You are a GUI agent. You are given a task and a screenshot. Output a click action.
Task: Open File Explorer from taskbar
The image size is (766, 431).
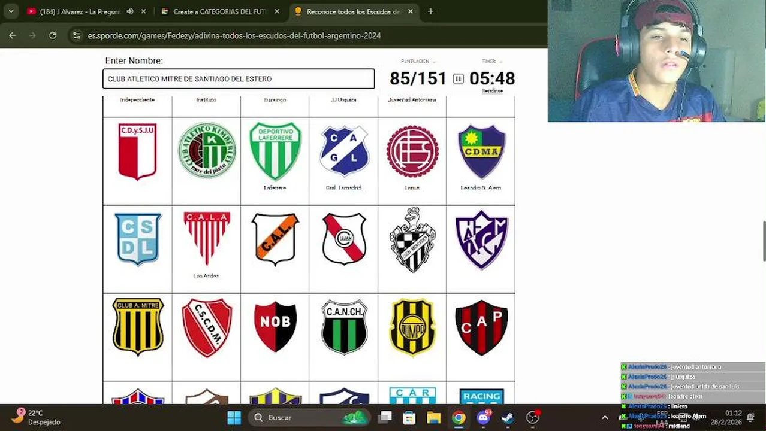coord(434,417)
